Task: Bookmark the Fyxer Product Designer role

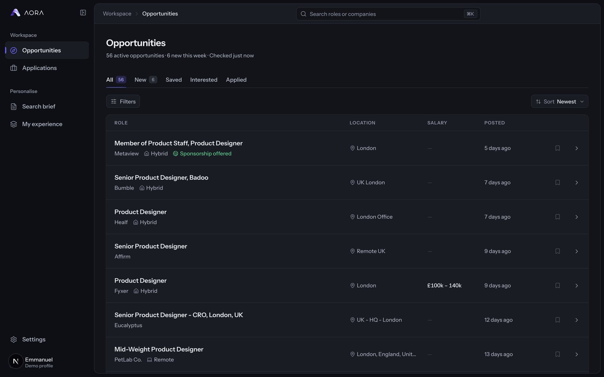Action: tap(558, 285)
